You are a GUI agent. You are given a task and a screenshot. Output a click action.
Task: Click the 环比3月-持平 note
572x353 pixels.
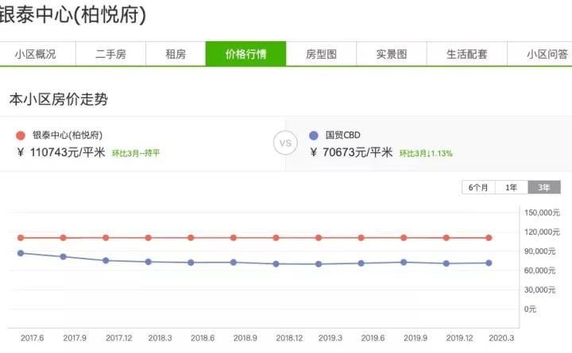click(x=136, y=153)
